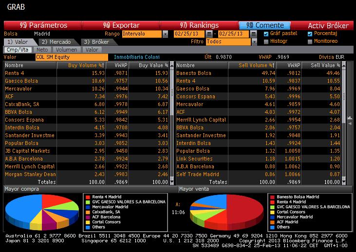This screenshot has width=356, height=252.
Task: Click Inmobiliaria Coloni name
Action: coord(137,57)
